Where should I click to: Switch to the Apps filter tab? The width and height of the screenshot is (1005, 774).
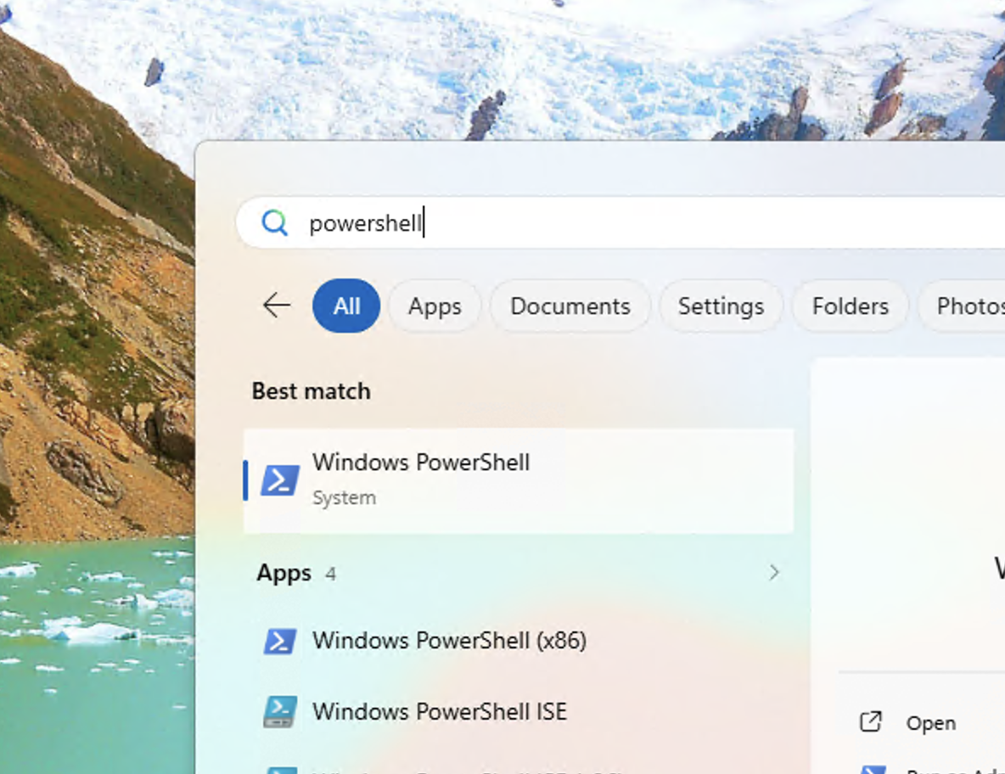tap(435, 306)
